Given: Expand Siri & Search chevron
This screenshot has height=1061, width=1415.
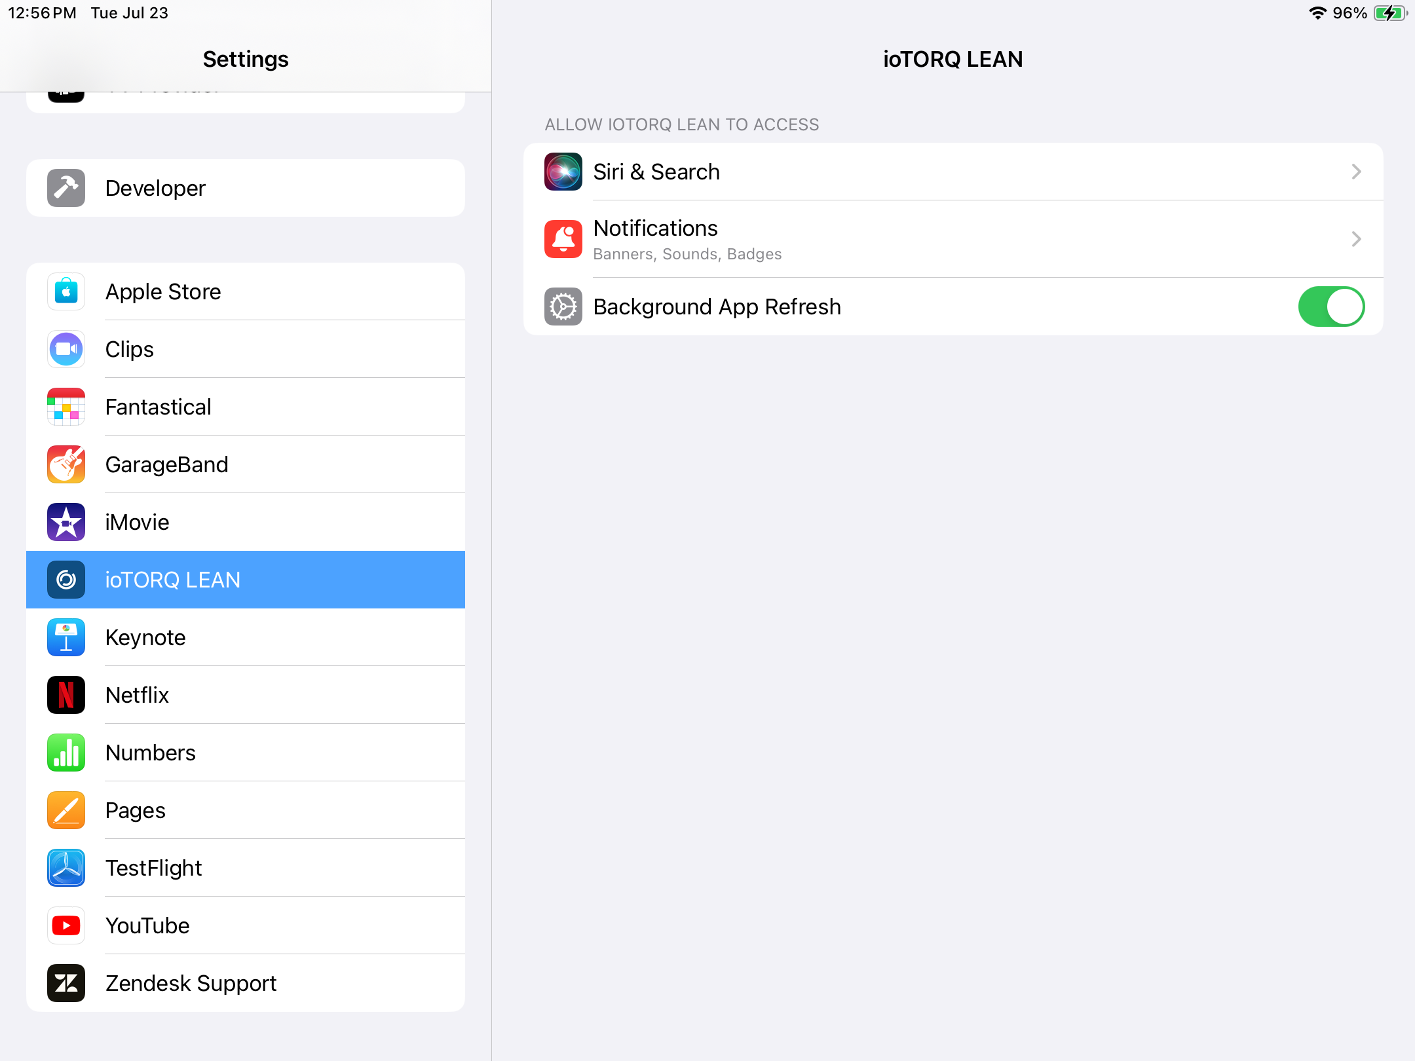Looking at the screenshot, I should point(1356,172).
